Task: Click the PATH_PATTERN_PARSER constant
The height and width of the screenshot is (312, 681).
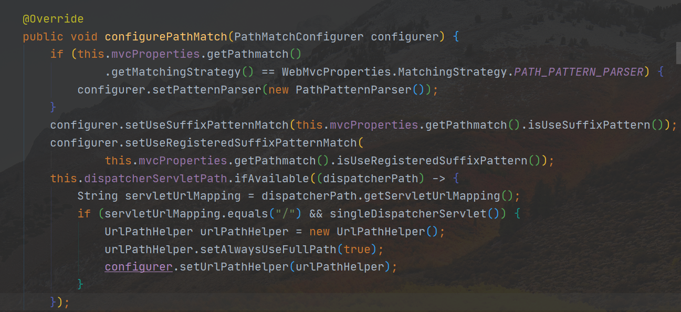Action: pos(579,72)
